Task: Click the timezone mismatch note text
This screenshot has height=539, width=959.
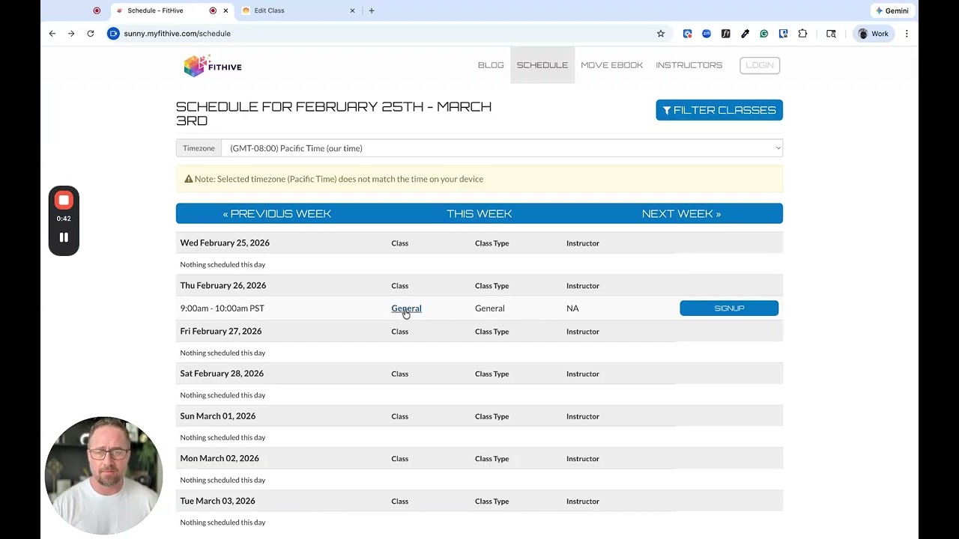Action: [339, 179]
